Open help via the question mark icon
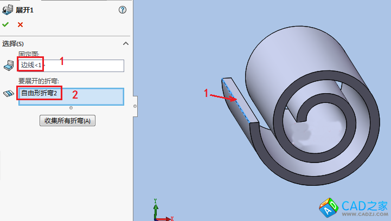This screenshot has width=391, height=221. coord(122,10)
